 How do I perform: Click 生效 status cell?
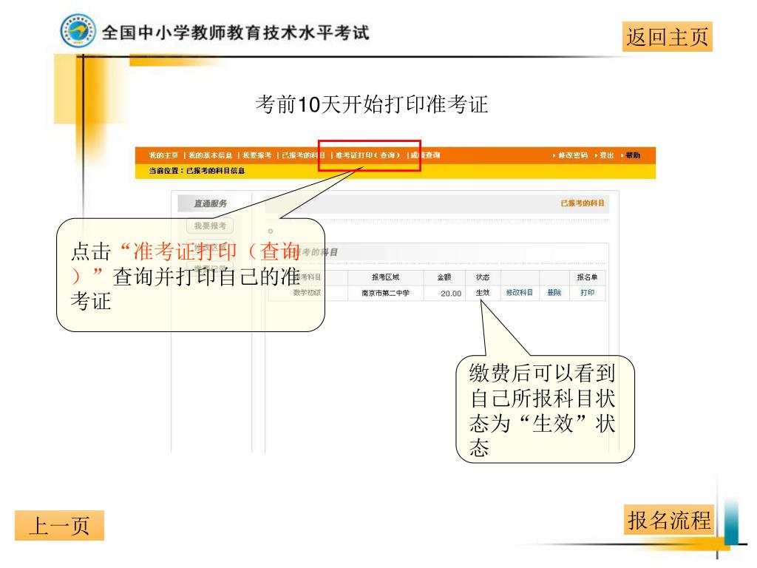pyautogui.click(x=483, y=293)
